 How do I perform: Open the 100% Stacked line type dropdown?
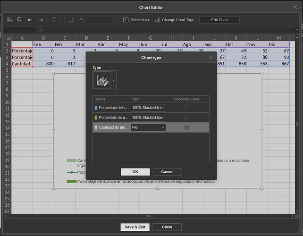pyautogui.click(x=148, y=108)
